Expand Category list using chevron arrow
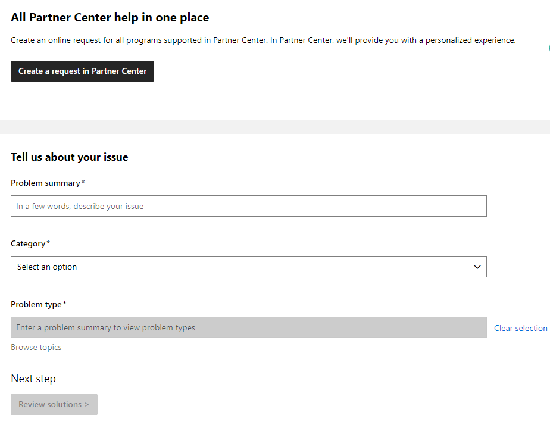 [x=477, y=267]
